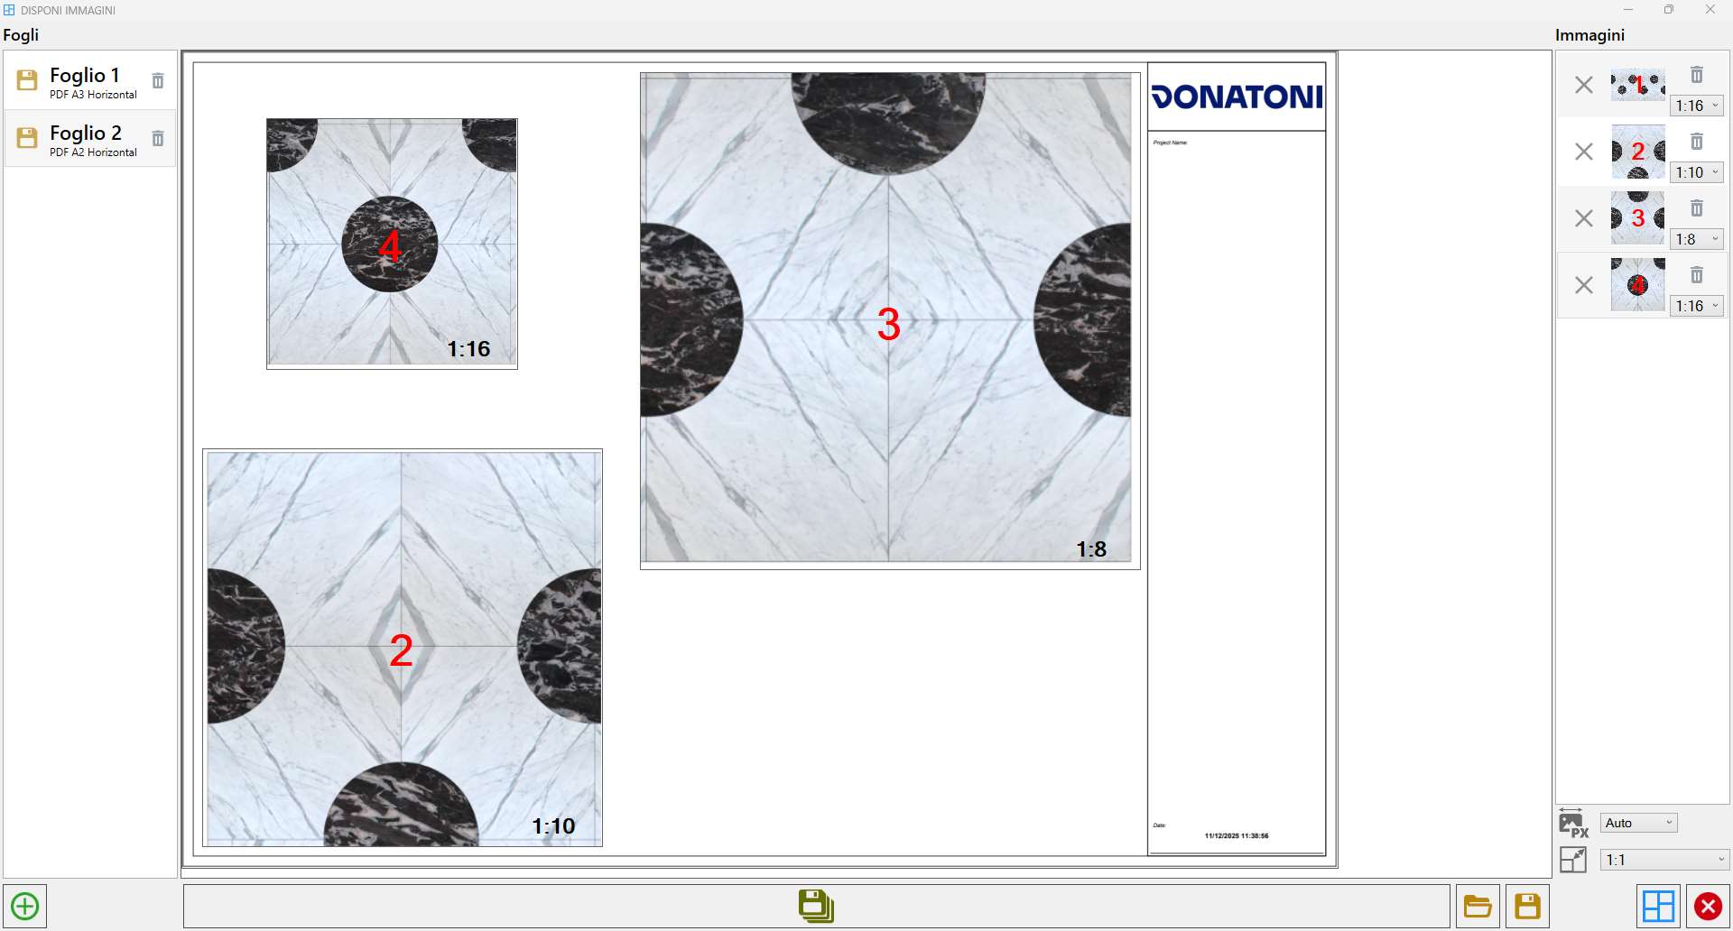1733x931 pixels.
Task: Delete image 3 using its trash icon
Action: pos(1697,208)
